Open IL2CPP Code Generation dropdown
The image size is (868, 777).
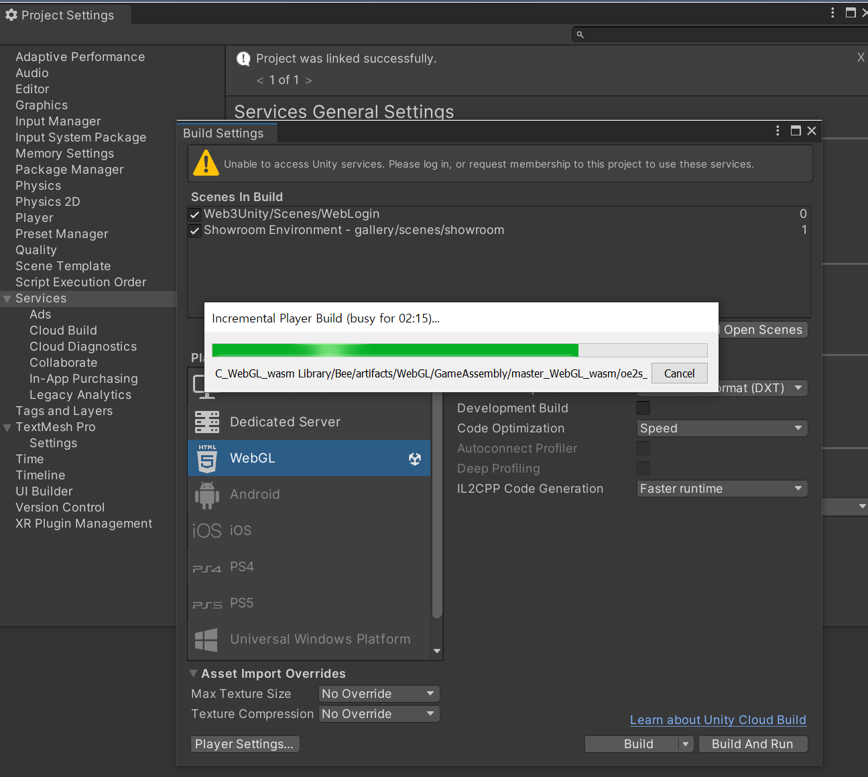722,489
